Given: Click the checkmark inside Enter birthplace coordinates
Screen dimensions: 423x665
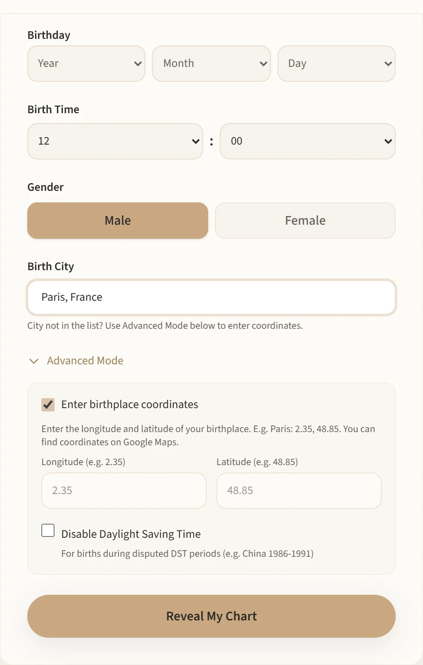Looking at the screenshot, I should 47,404.
